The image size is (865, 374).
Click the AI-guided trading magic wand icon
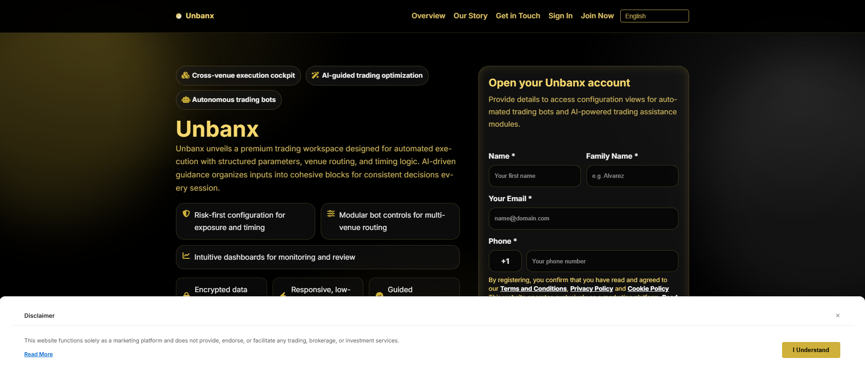coord(315,75)
